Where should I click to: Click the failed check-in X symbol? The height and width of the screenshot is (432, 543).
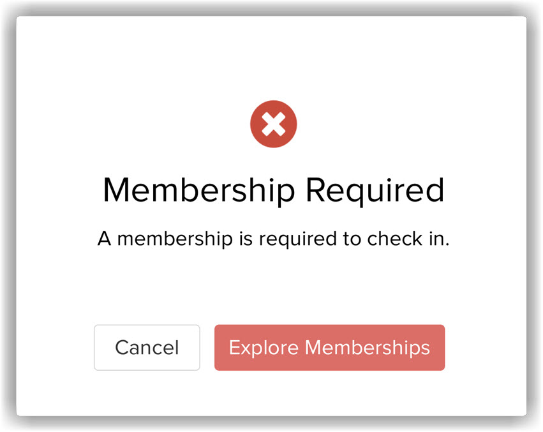tap(274, 124)
